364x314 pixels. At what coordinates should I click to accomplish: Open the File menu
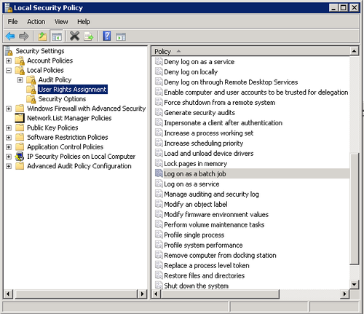(12, 22)
